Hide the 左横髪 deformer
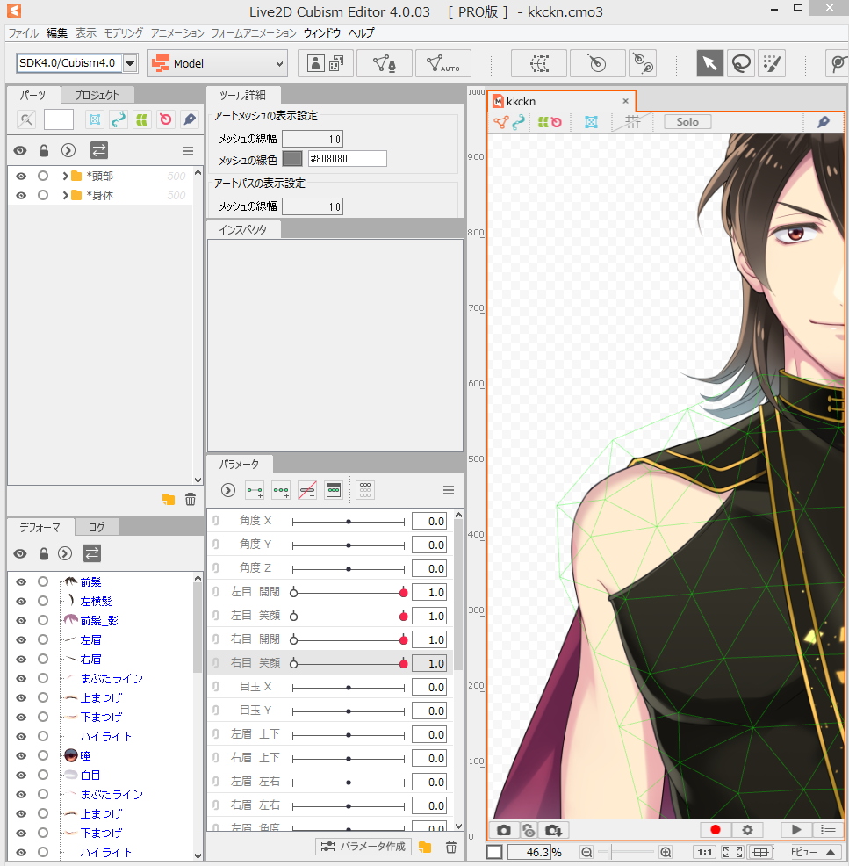849x866 pixels. click(21, 602)
